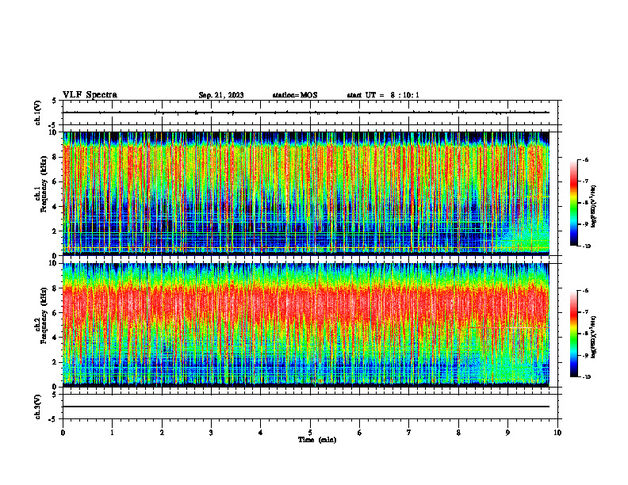The height and width of the screenshot is (485, 628).
Task: Click the ch.2 color bar log(PSD) label
Action: pyautogui.click(x=594, y=336)
